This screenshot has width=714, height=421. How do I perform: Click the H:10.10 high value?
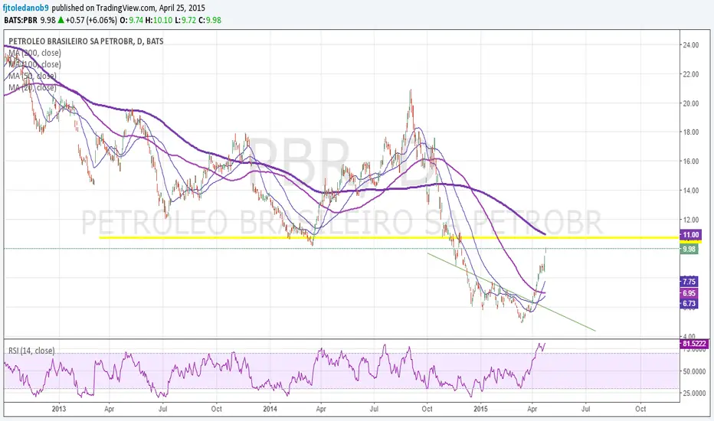tap(160, 20)
